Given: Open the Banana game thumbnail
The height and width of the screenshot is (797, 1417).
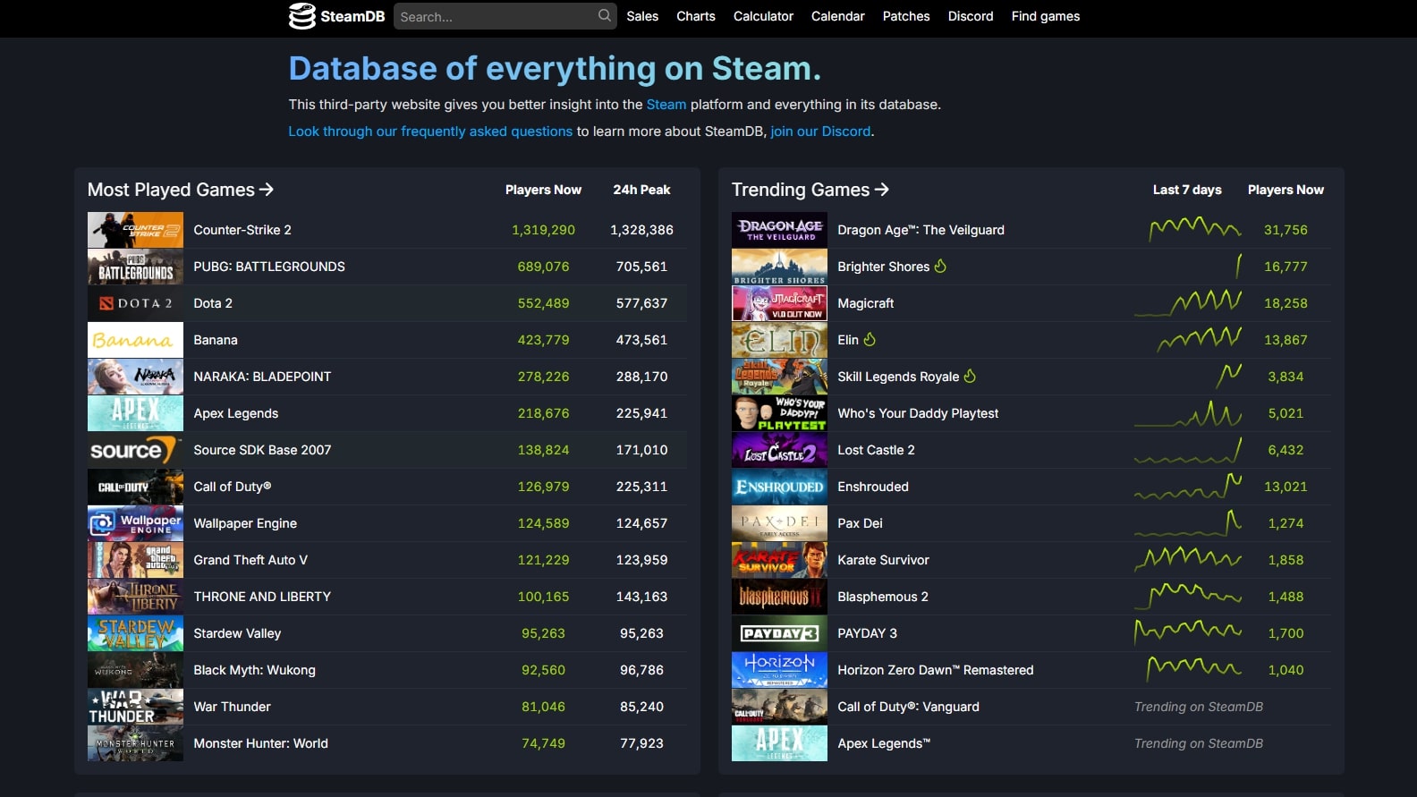Looking at the screenshot, I should click(x=135, y=340).
